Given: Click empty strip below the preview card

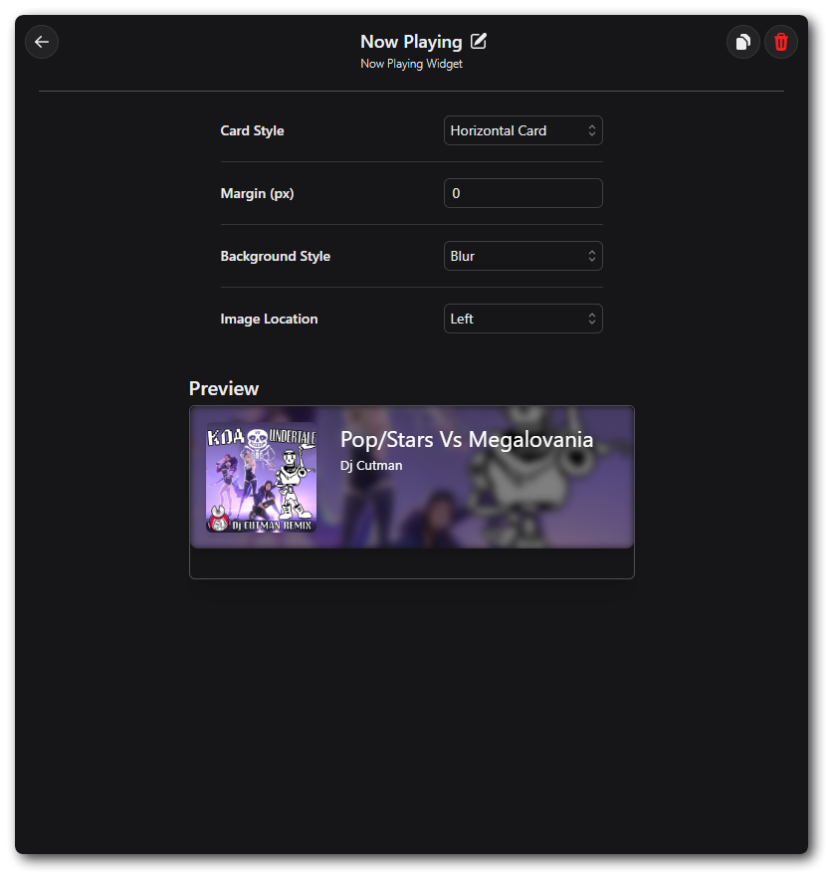Looking at the screenshot, I should pos(411,563).
